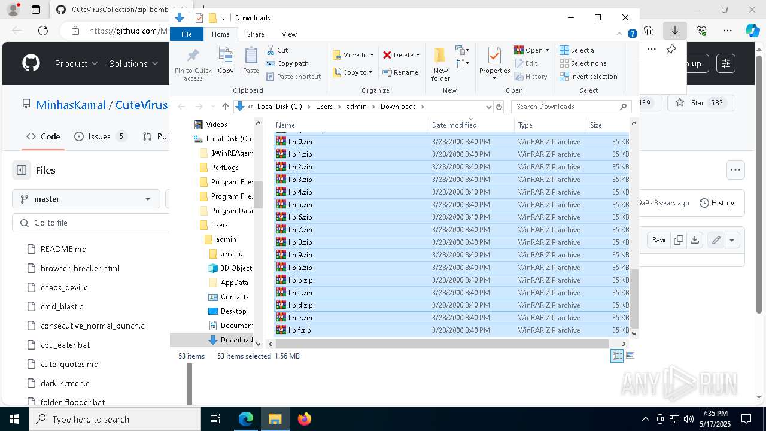Open browser_breaker.html in GitHub file list
The height and width of the screenshot is (431, 766).
(x=80, y=268)
